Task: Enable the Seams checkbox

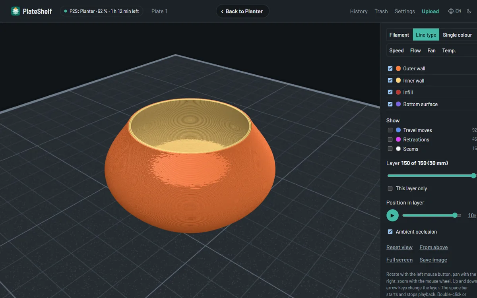Action: (390, 149)
